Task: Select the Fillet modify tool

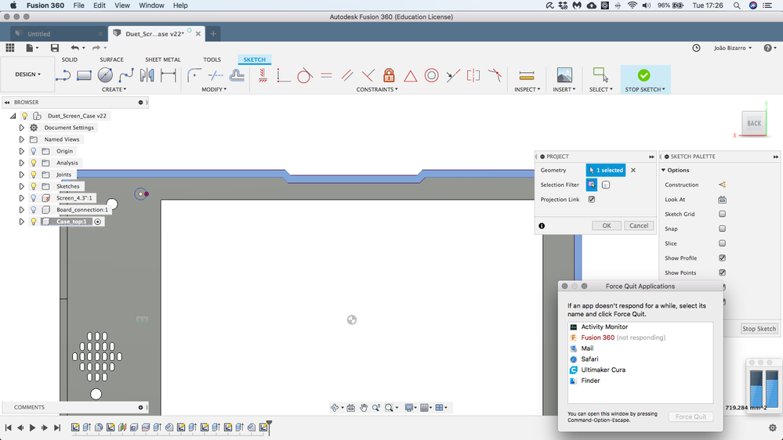Action: point(194,75)
